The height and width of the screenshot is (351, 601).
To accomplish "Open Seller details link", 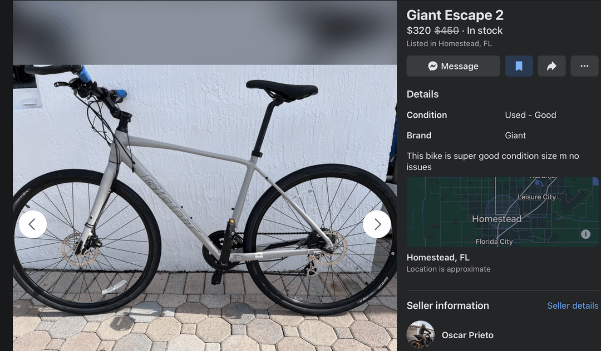I will [x=572, y=305].
